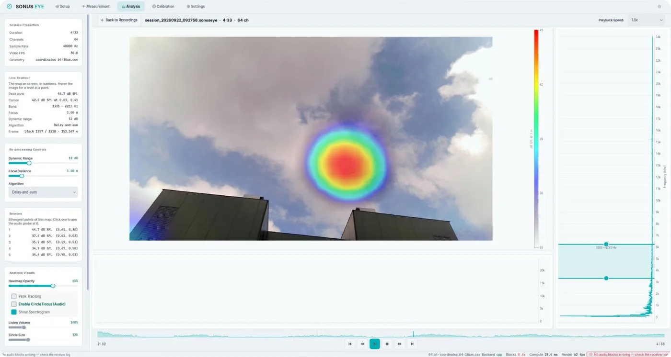Open the gear icon at top right
Image resolution: width=671 pixels, height=357 pixels.
pyautogui.click(x=659, y=7)
